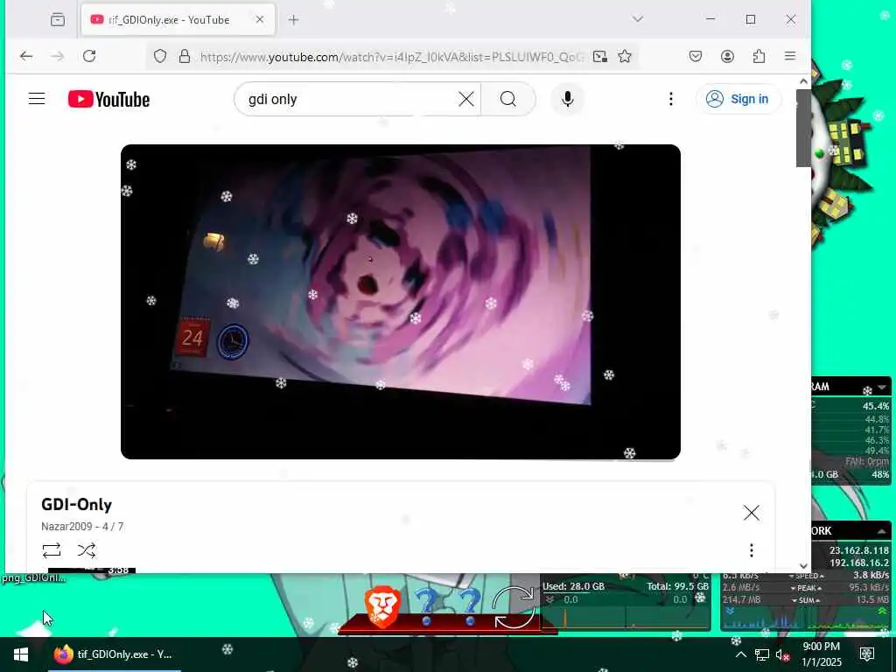Open the Windows Start menu
Viewport: 896px width, 672px height.
pyautogui.click(x=21, y=654)
